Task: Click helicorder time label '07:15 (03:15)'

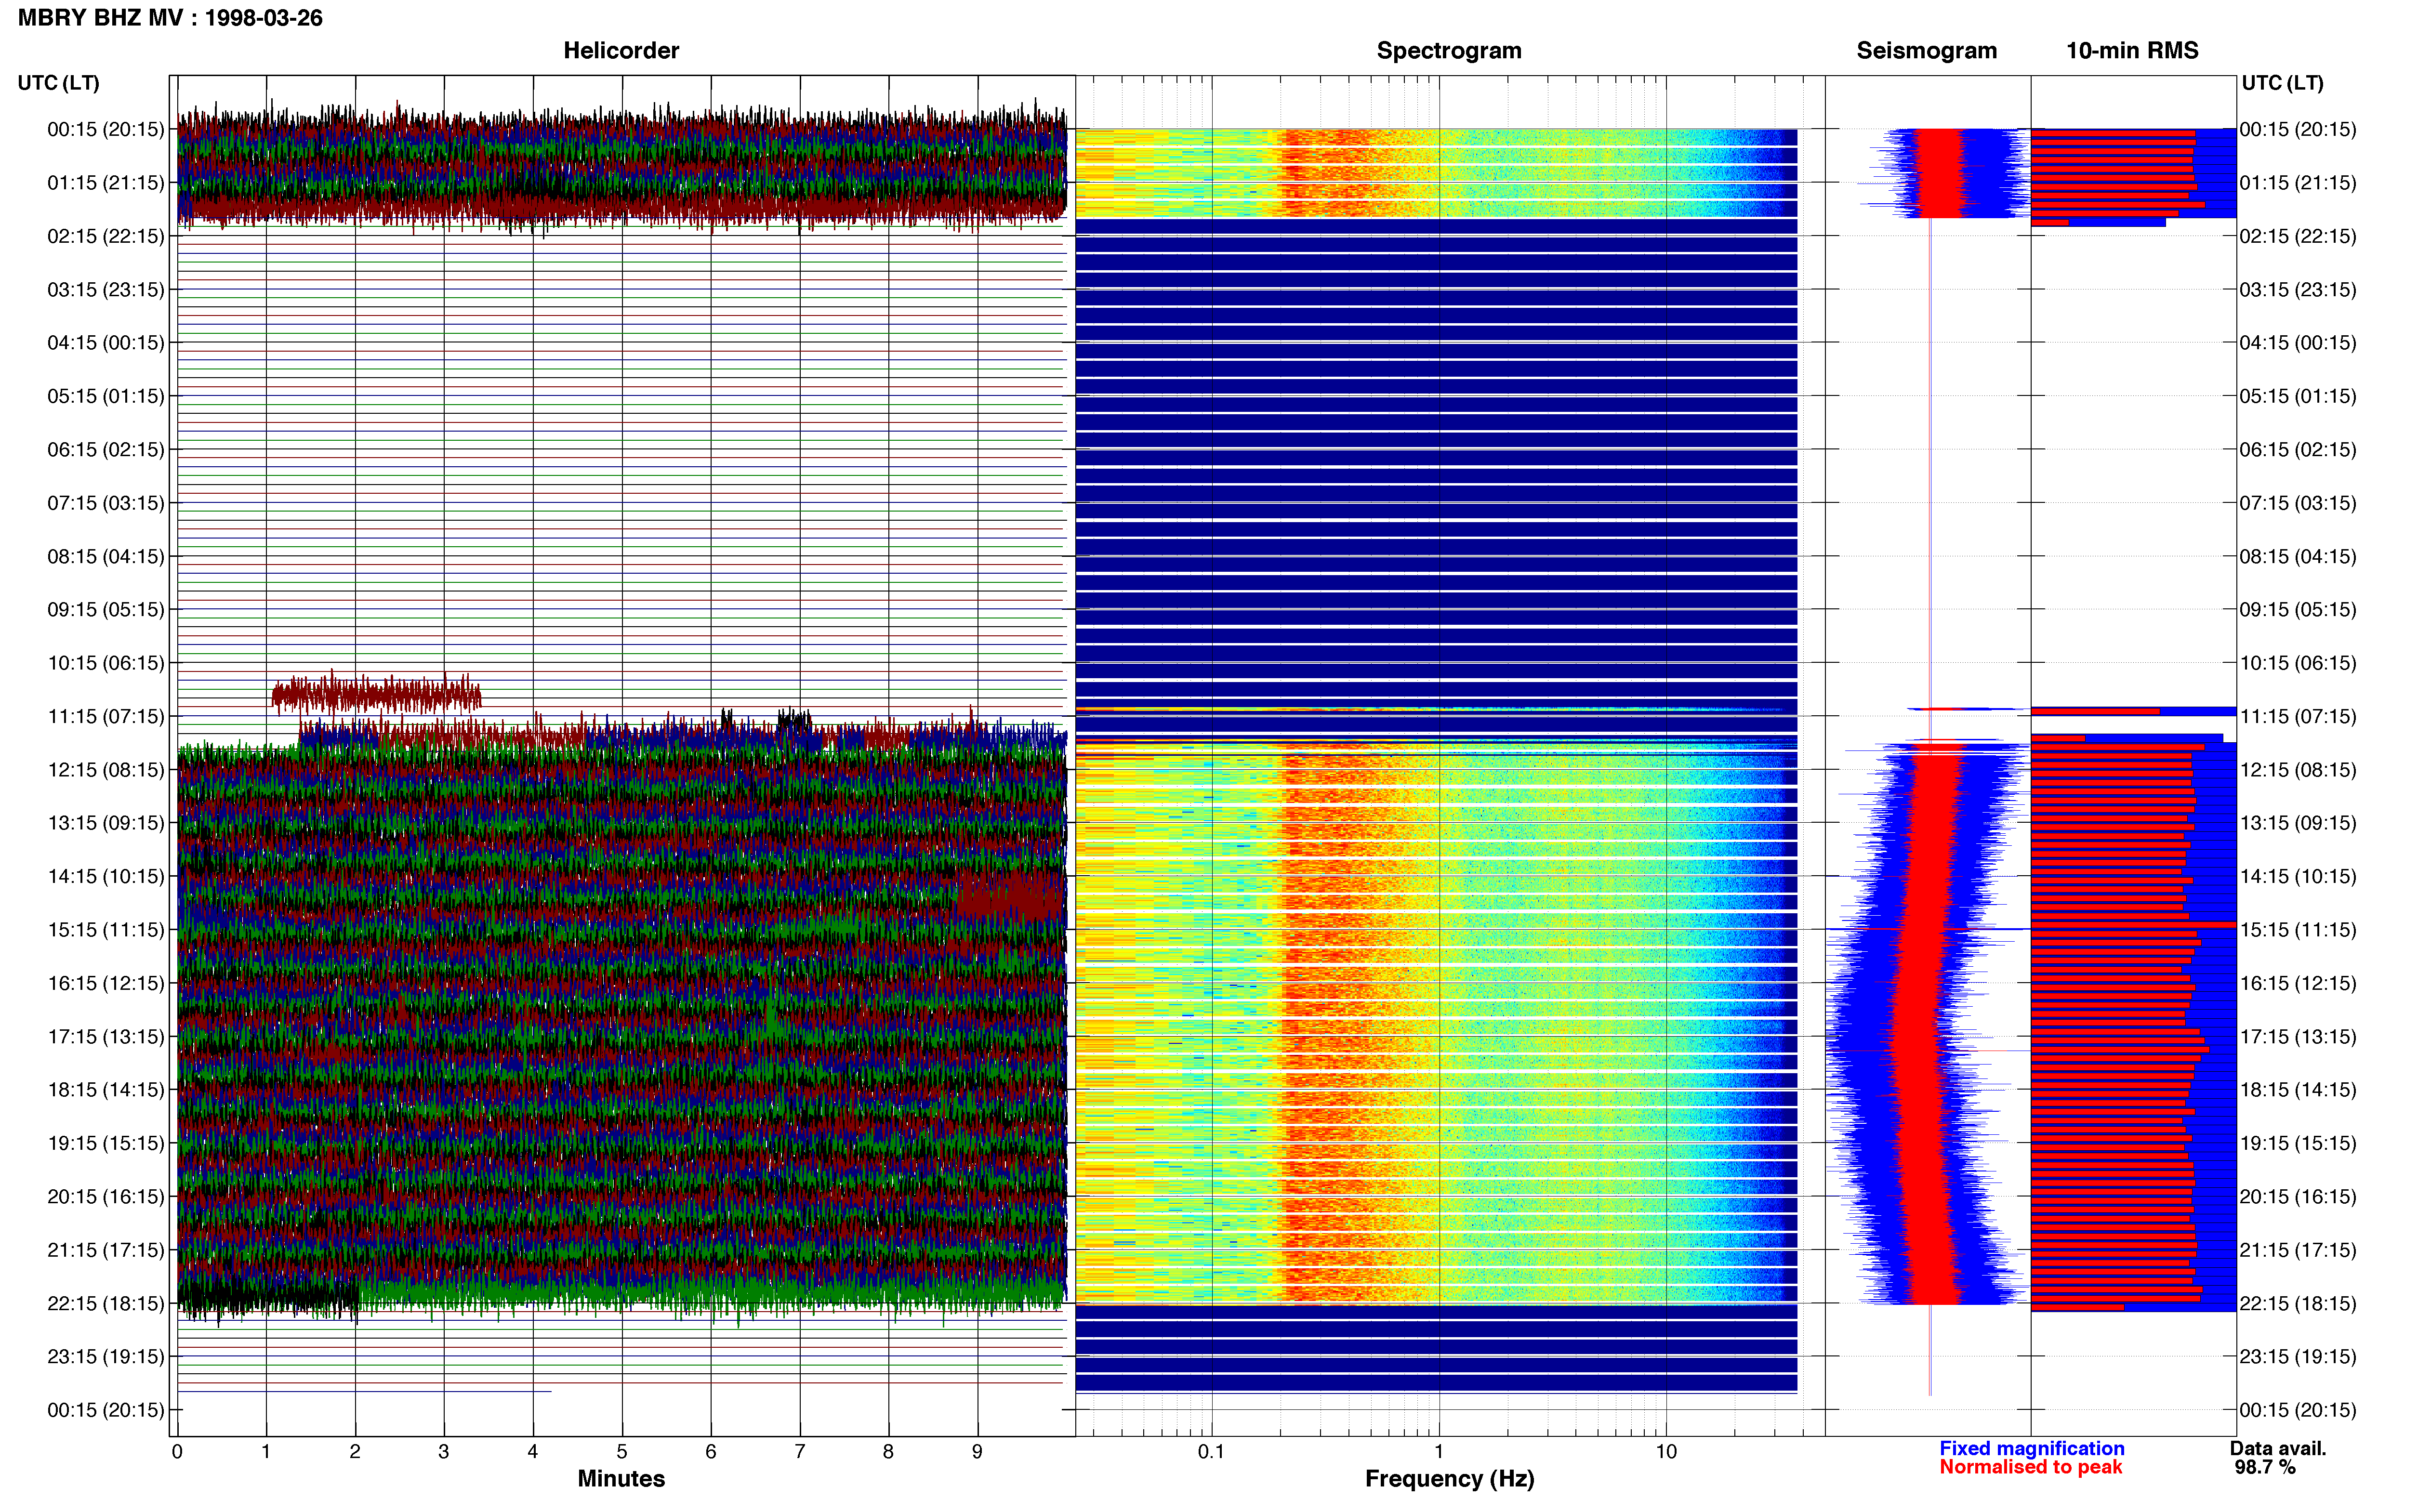Action: [x=106, y=503]
